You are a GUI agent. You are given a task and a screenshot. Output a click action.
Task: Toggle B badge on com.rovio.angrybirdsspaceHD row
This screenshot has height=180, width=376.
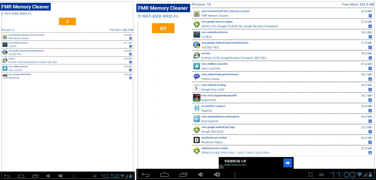tap(370, 100)
